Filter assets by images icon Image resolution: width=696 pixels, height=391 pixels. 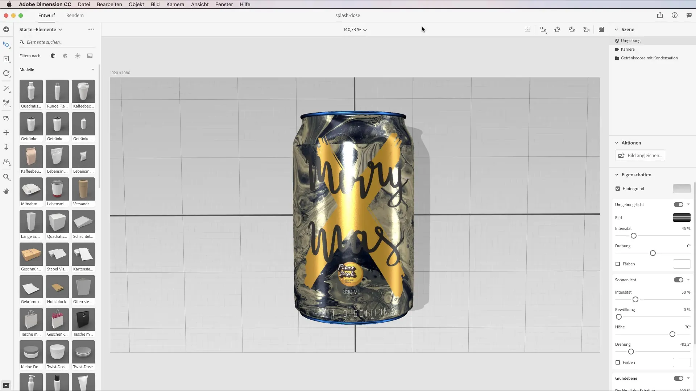pyautogui.click(x=90, y=56)
